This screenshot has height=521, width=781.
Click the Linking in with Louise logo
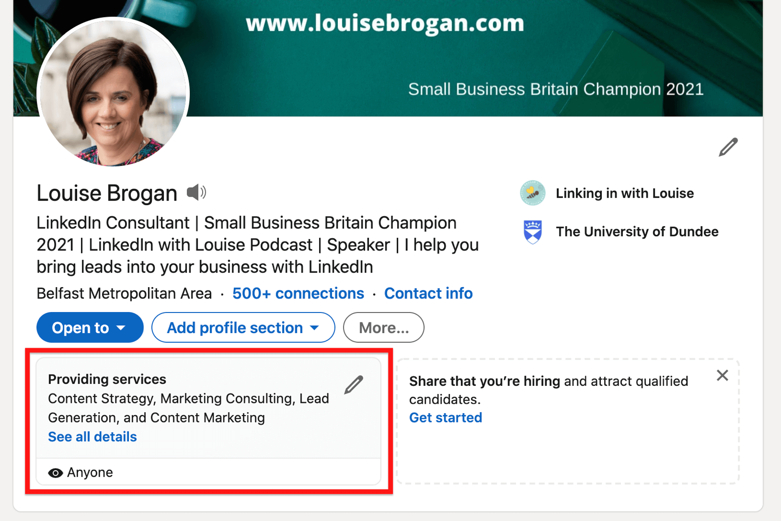pos(533,193)
